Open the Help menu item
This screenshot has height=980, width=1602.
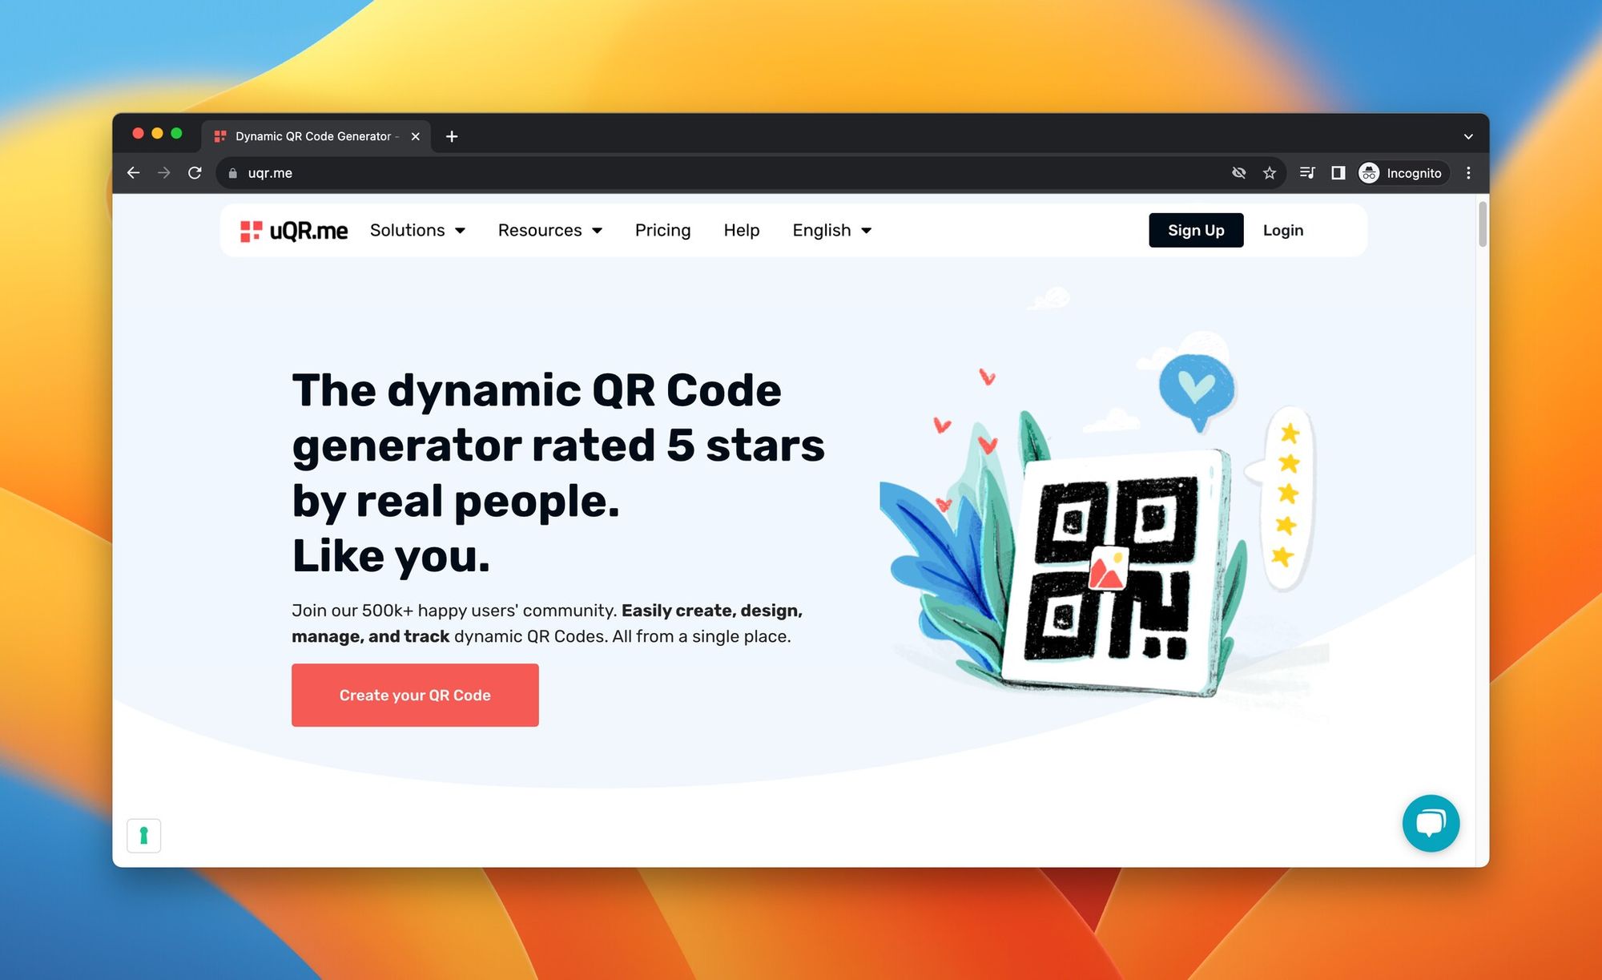point(742,229)
